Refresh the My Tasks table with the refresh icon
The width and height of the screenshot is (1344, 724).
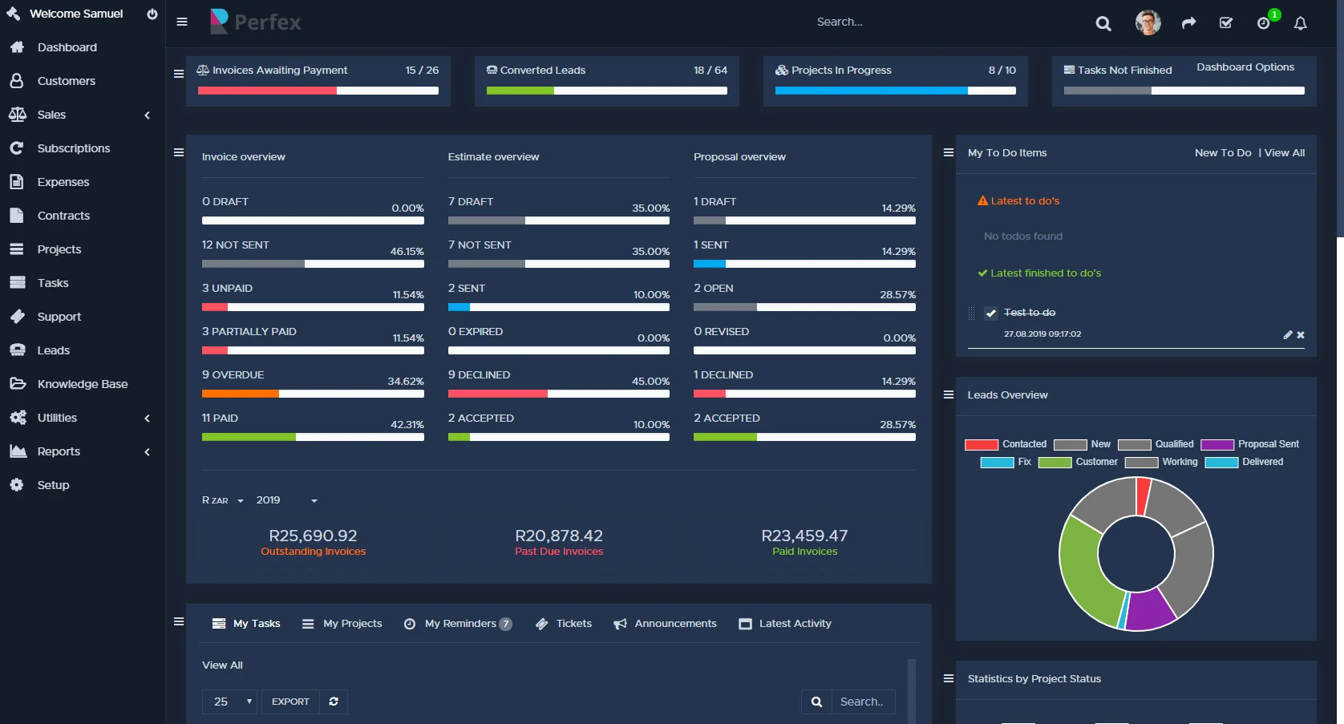(x=334, y=702)
